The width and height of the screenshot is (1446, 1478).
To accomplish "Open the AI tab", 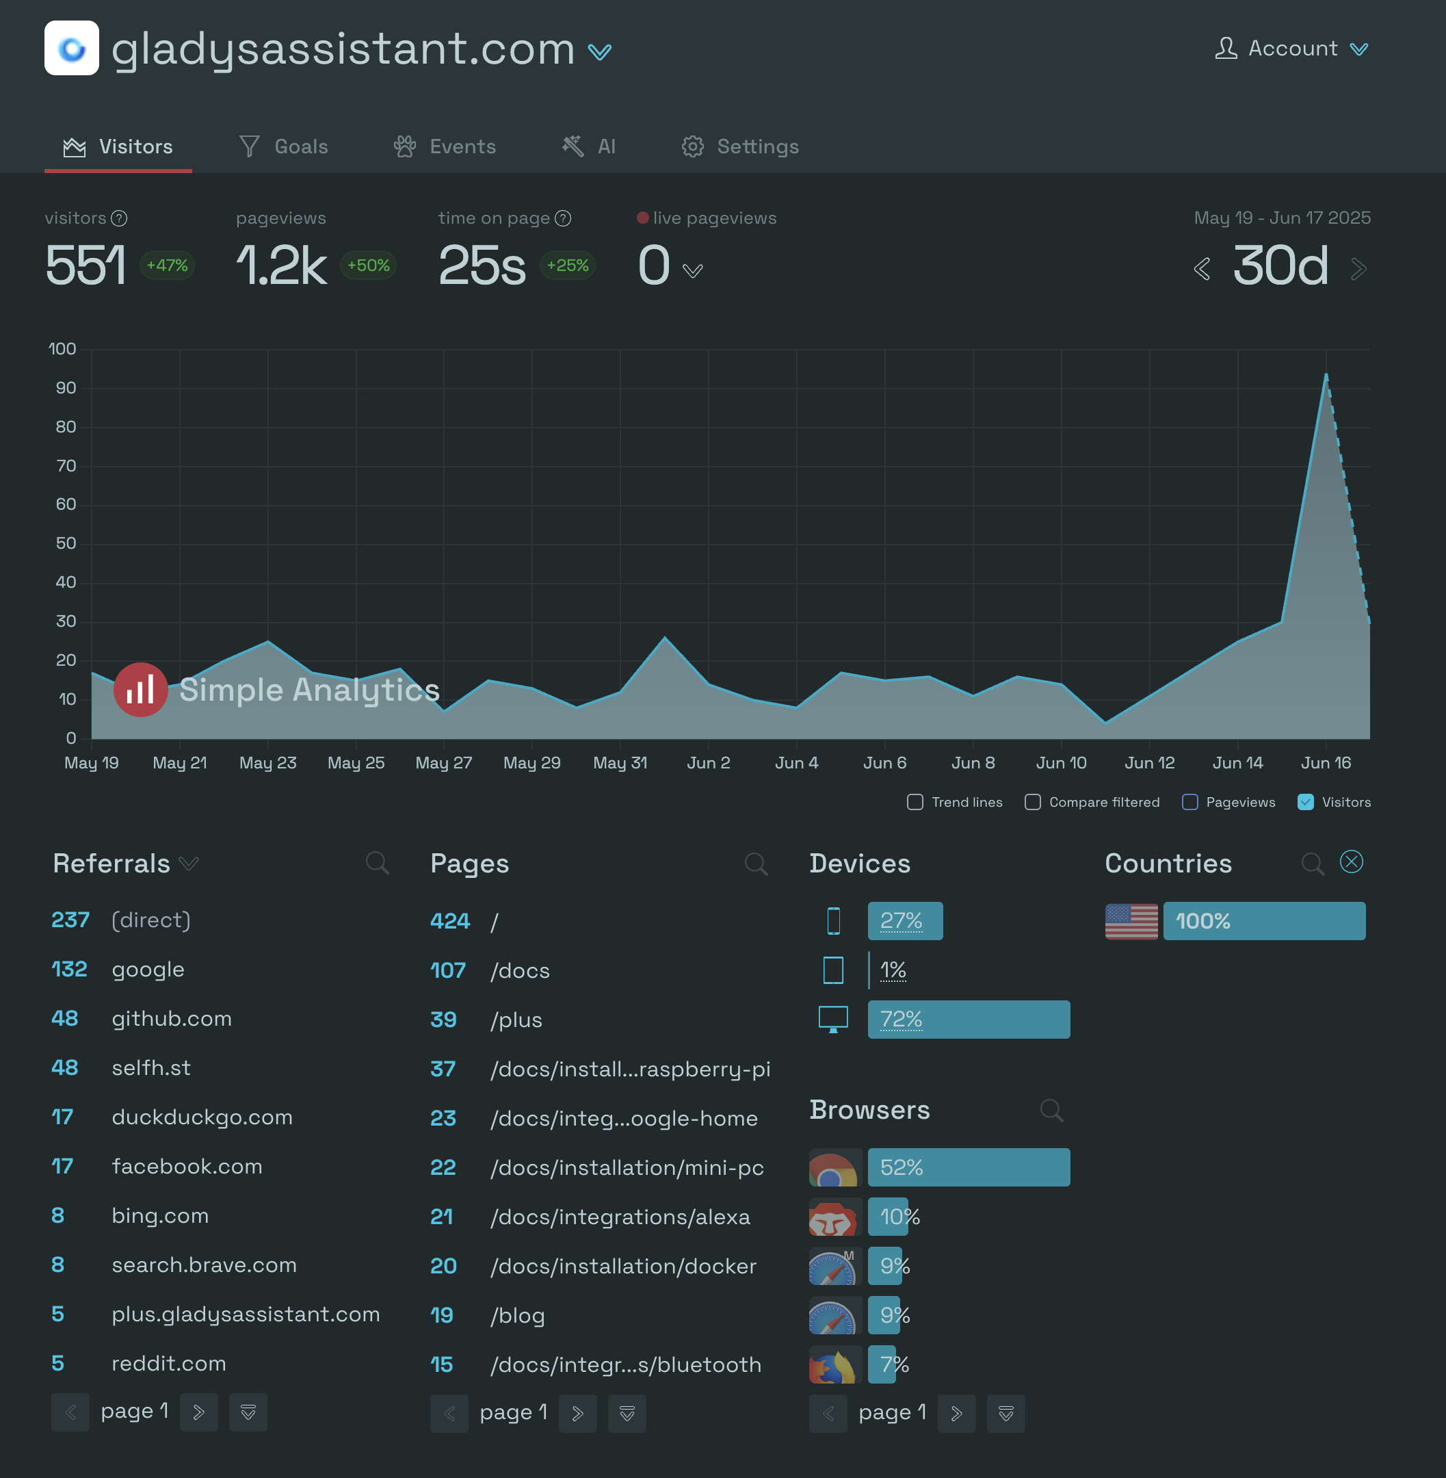I will coord(588,146).
